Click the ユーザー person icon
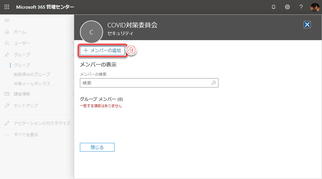Viewport: 322px width, 179px height. [x=7, y=43]
